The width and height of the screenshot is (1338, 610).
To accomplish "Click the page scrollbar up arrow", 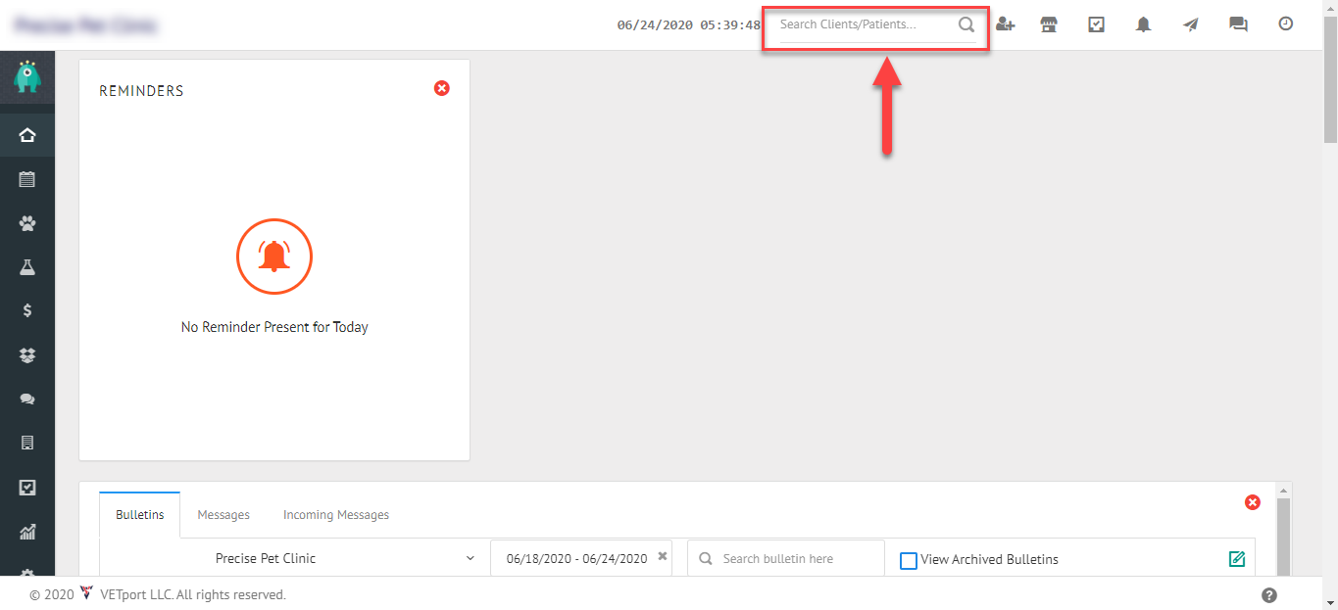I will [x=1330, y=8].
